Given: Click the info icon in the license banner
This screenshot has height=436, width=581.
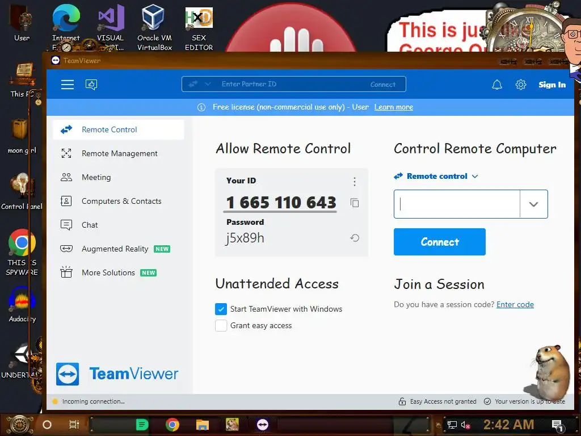Looking at the screenshot, I should (201, 107).
